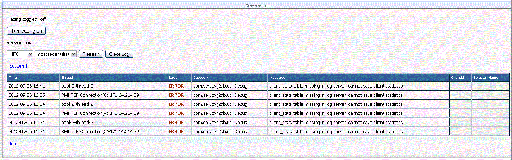The height and width of the screenshot is (160, 512).
Task: Select the Level column header
Action: click(174, 77)
